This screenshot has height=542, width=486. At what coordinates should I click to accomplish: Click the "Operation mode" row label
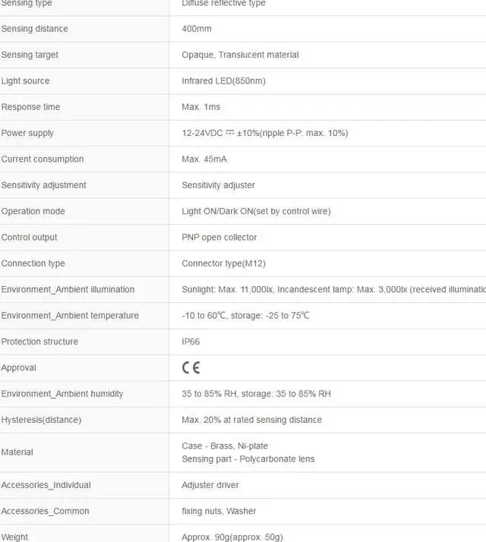[33, 211]
